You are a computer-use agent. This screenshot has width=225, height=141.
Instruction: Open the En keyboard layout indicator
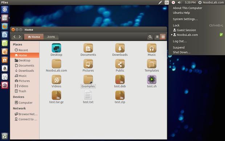pyautogui.click(x=167, y=3)
